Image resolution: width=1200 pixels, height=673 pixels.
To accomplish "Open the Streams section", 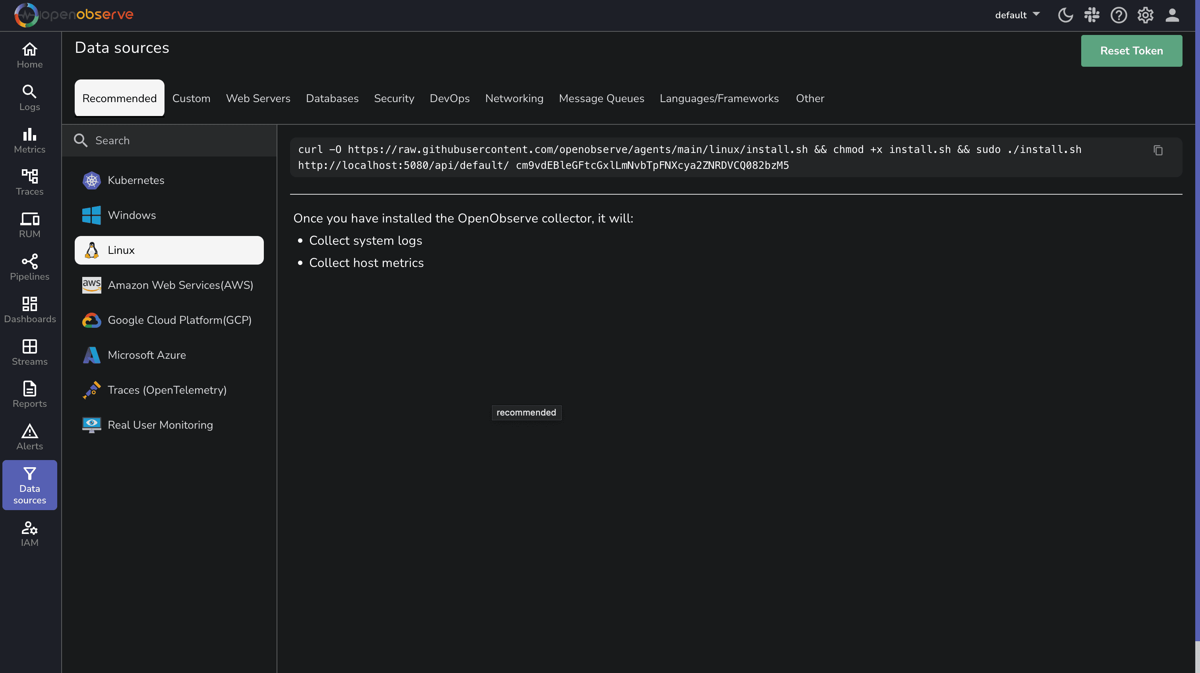I will click(29, 351).
